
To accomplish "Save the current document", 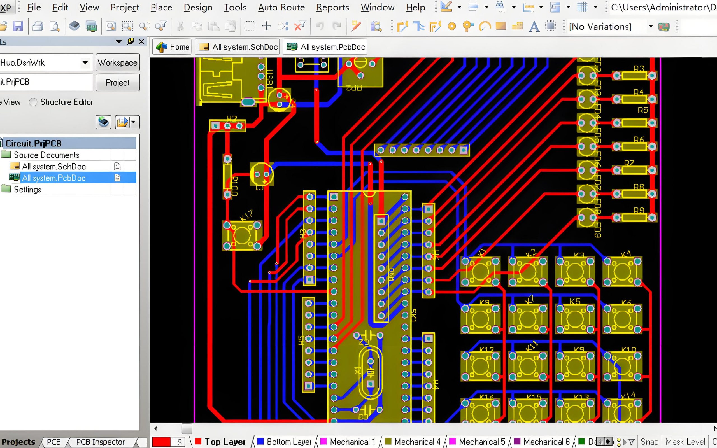I will click(x=18, y=26).
